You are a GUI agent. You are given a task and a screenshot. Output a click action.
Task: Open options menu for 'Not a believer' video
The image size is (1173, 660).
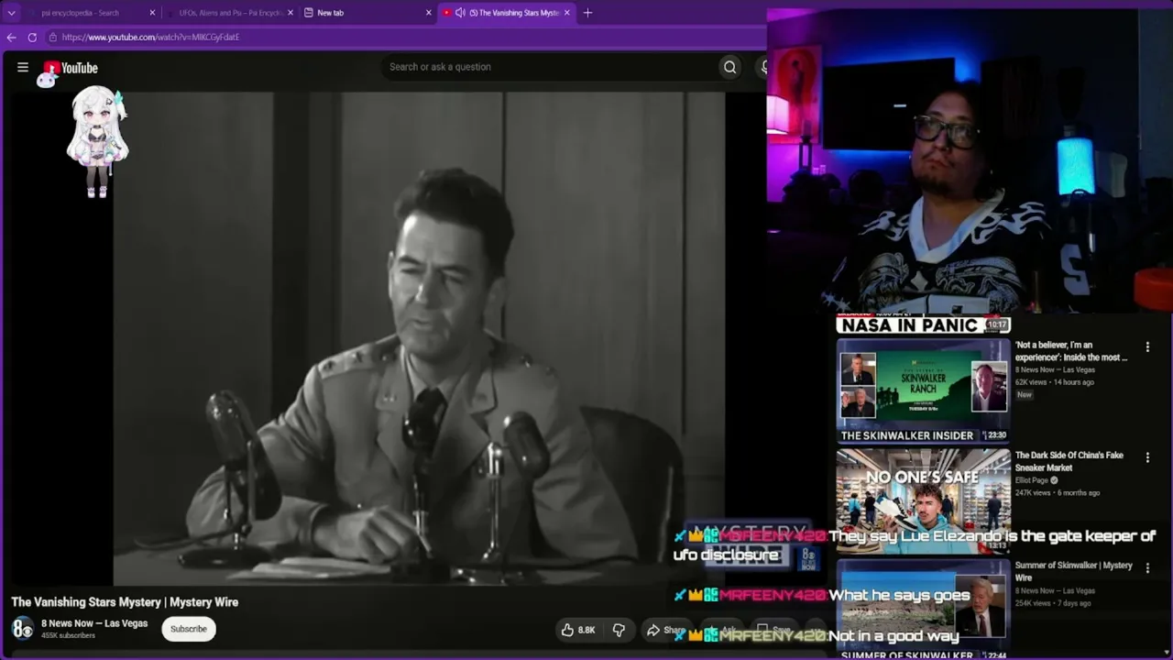click(x=1147, y=347)
